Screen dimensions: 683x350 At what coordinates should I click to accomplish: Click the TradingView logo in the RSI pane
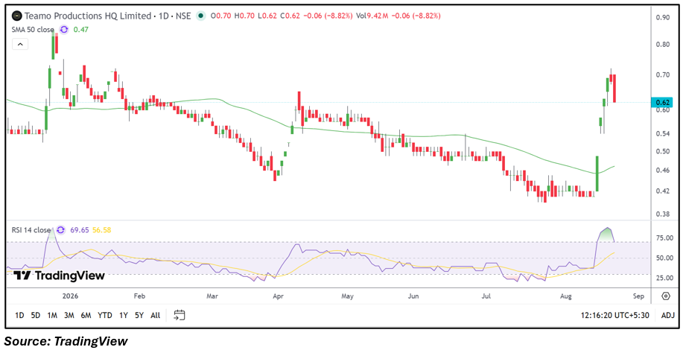pos(59,276)
